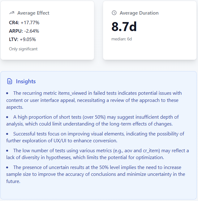The image size is (198, 201).
Task: Click the clock icon beside Average Duration
Action: point(114,13)
